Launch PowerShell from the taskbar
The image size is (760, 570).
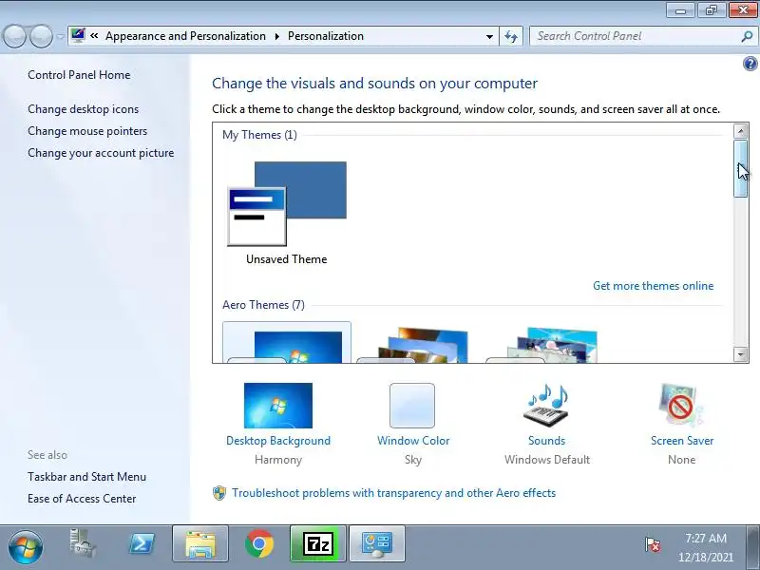(141, 543)
